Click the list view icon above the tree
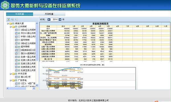The width and height of the screenshot is (171, 102). (16, 20)
